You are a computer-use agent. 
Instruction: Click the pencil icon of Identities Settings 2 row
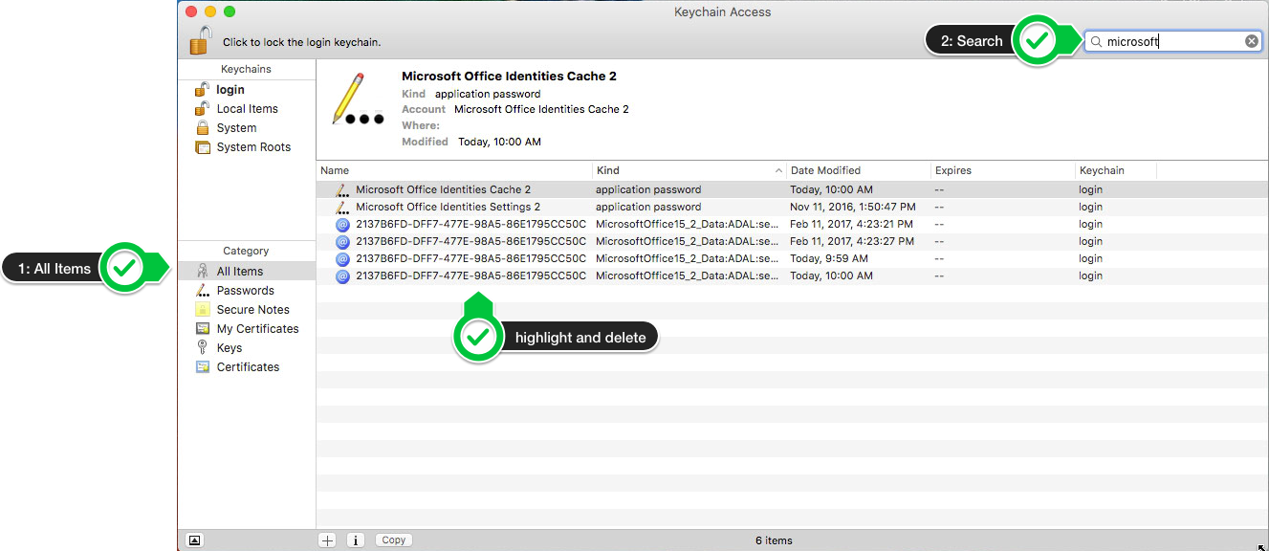[x=342, y=207]
